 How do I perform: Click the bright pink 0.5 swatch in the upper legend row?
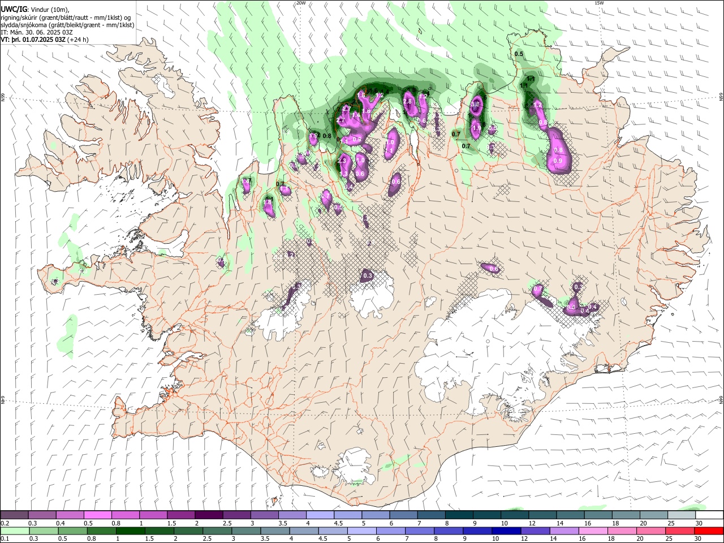[98, 515]
